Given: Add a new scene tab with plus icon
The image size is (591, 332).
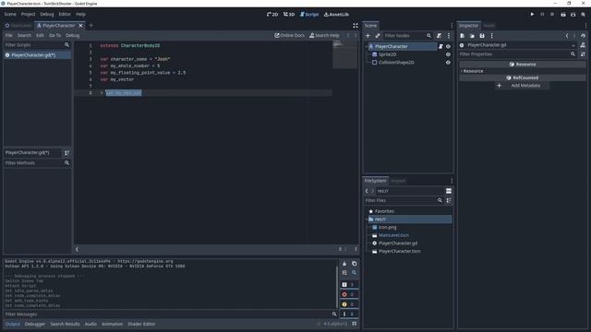Looking at the screenshot, I should (x=90, y=26).
